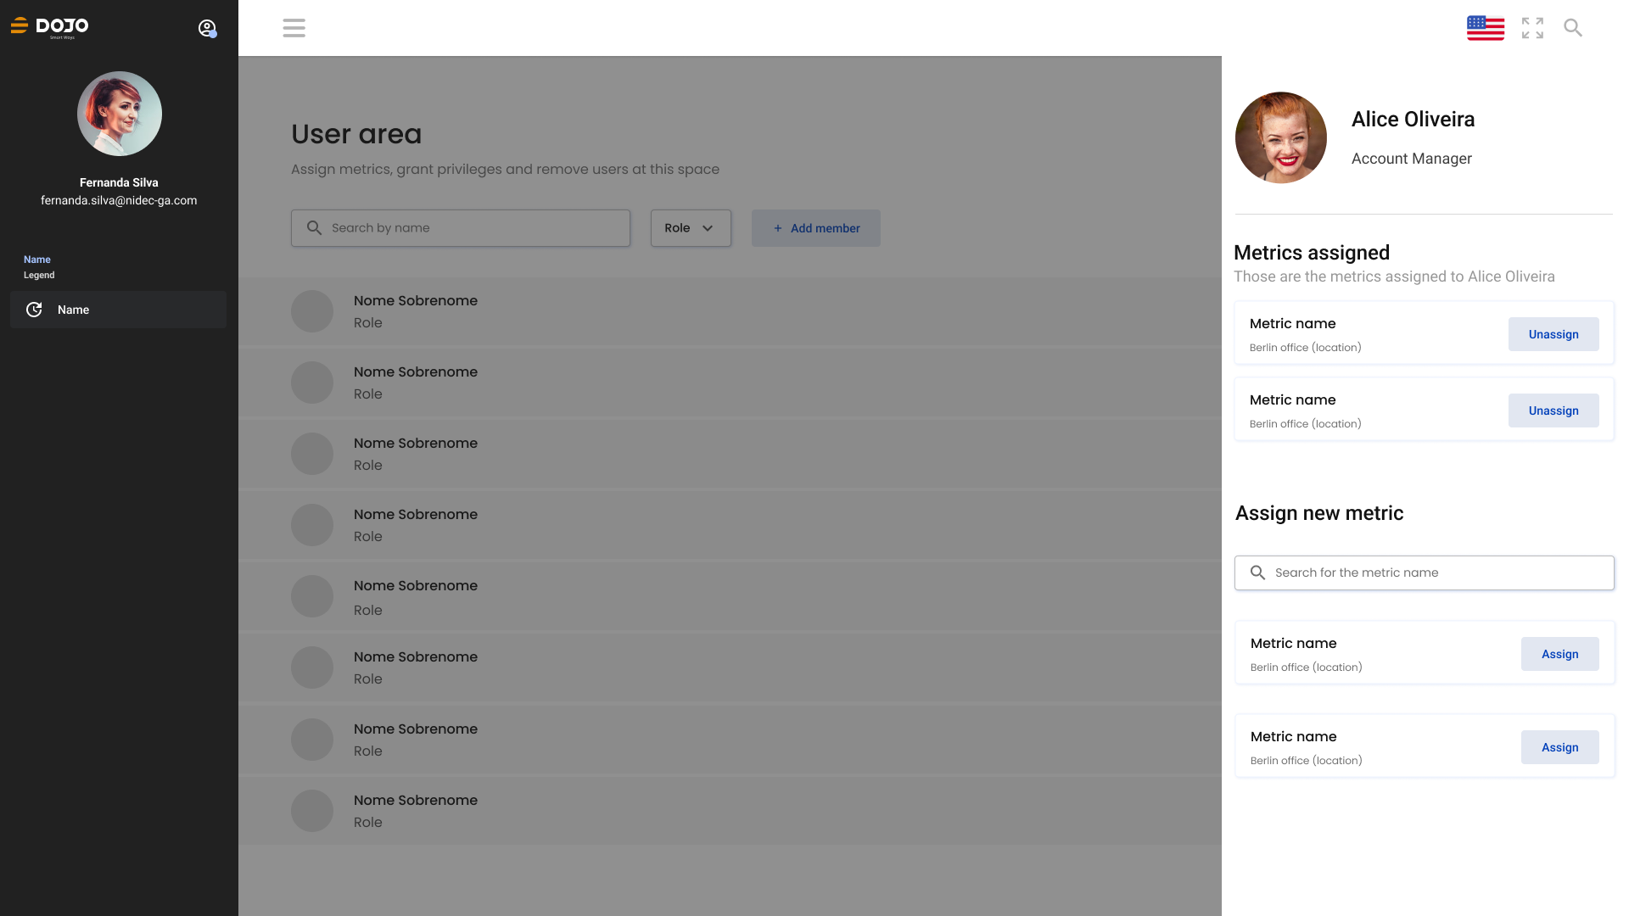Click the top-right search magnifier icon
The image size is (1629, 916).
click(1573, 28)
